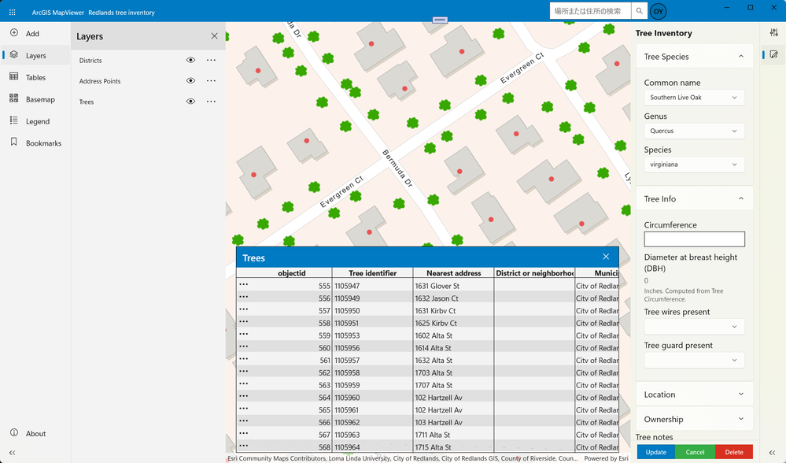Open row menu for objectid 565
This screenshot has width=786, height=463.
point(244,409)
